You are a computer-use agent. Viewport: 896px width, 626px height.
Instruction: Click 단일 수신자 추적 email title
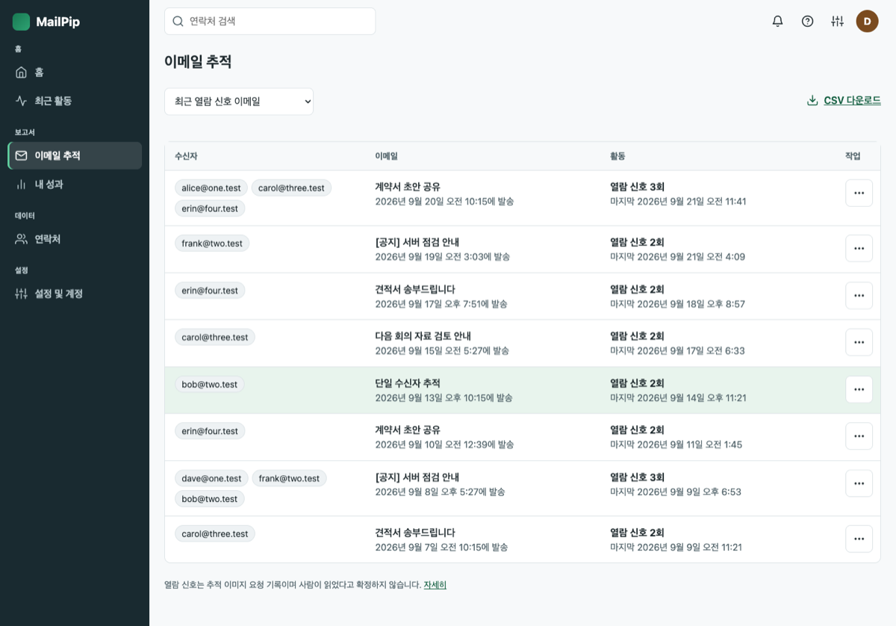point(408,383)
